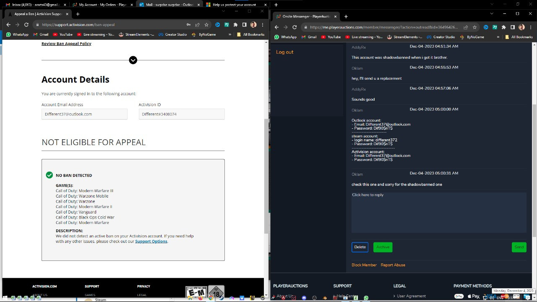Open Chrome menu in PlayerAuctions window

[x=531, y=27]
